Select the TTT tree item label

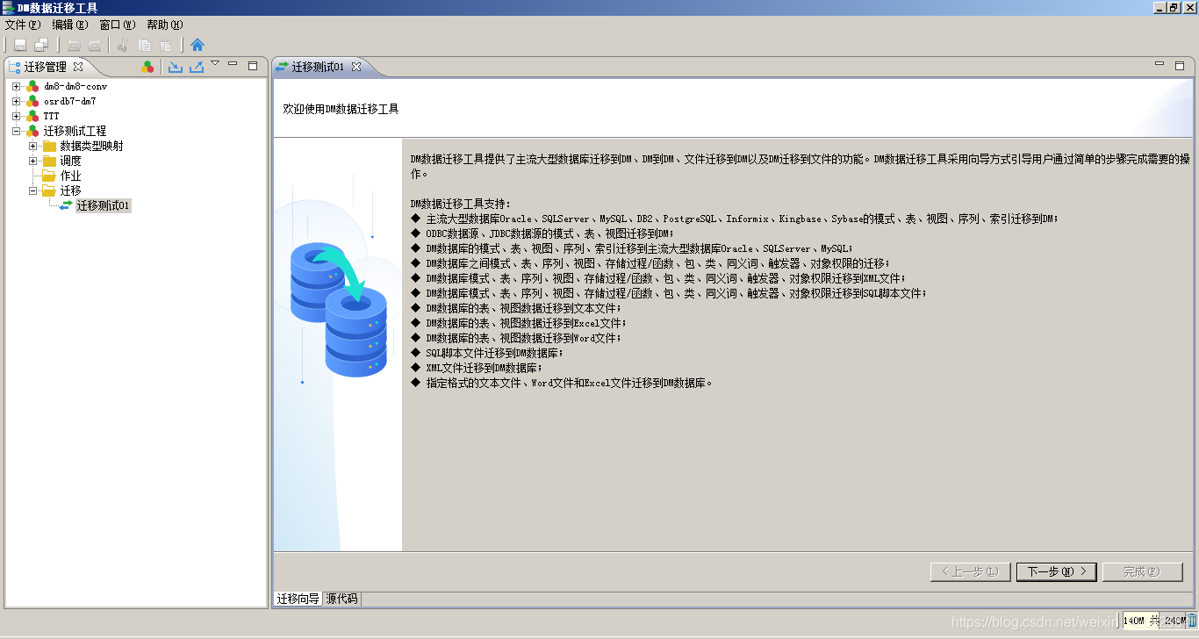tap(52, 116)
